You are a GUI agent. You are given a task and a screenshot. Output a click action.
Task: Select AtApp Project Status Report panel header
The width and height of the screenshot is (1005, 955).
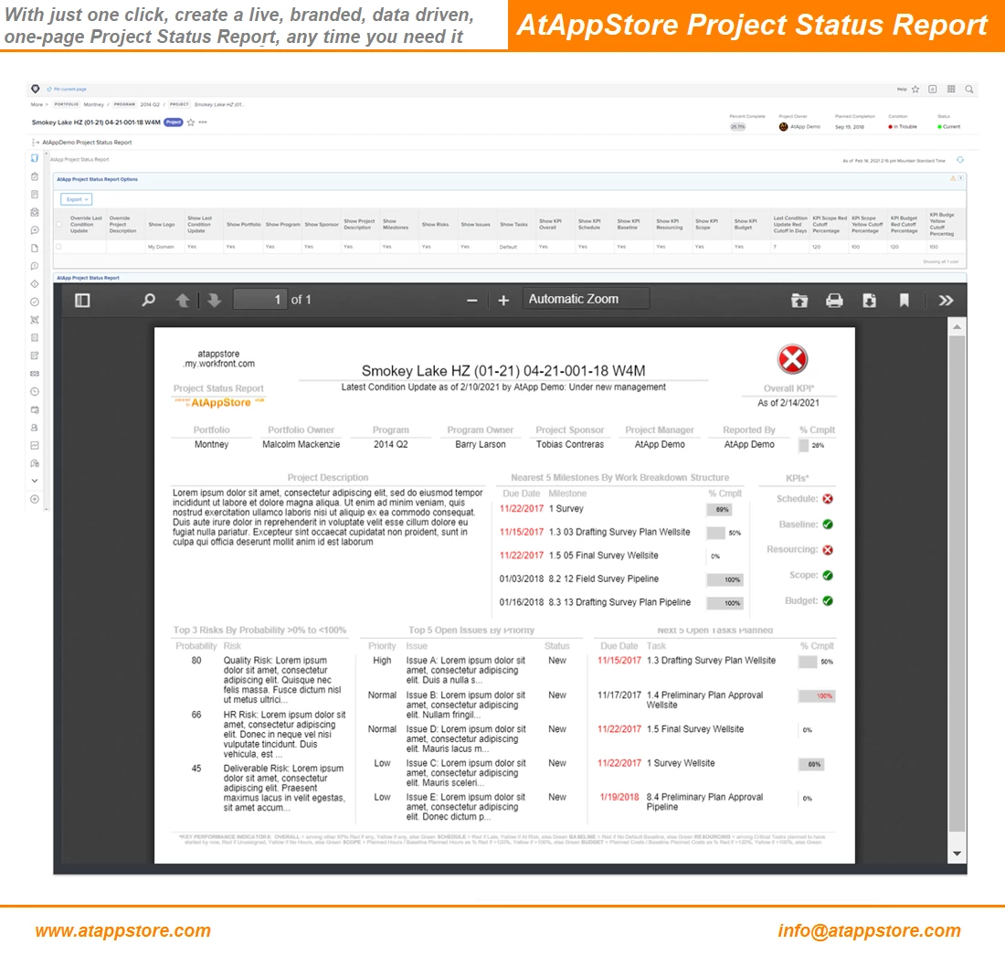[x=89, y=278]
